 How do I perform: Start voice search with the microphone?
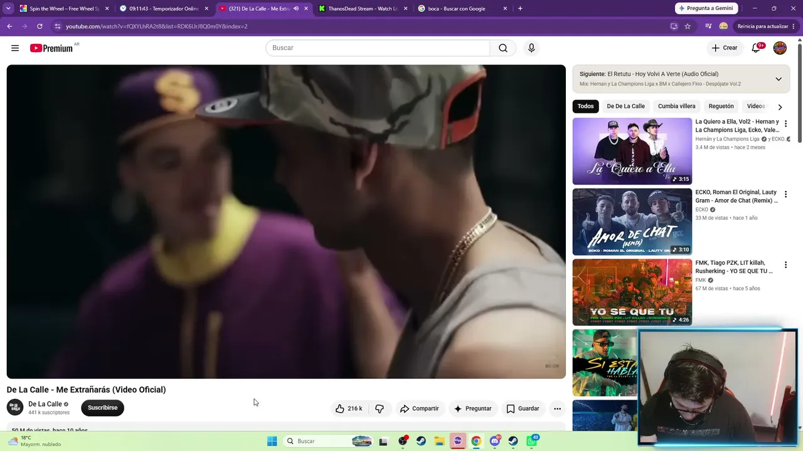(531, 48)
